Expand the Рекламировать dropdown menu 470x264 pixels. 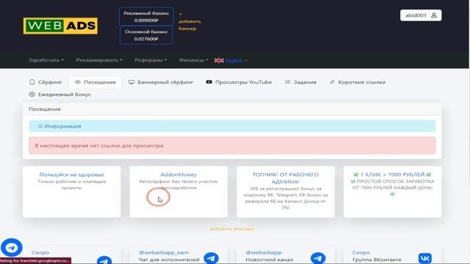[x=99, y=60]
